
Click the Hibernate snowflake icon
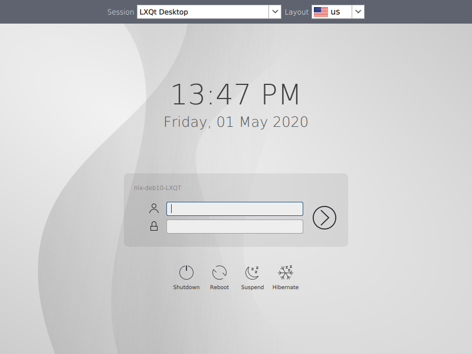point(286,273)
